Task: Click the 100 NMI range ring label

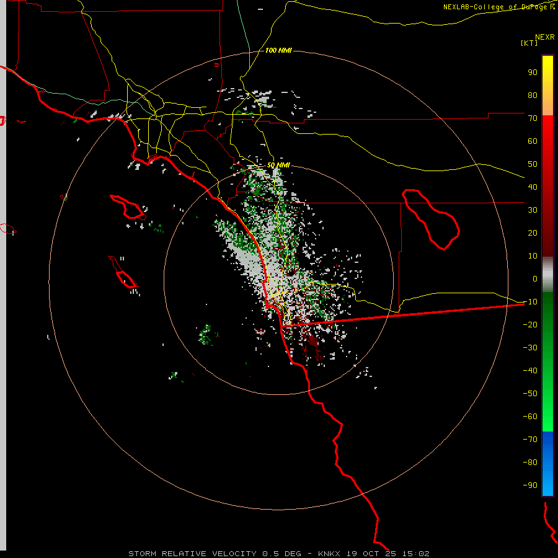Action: coord(278,51)
